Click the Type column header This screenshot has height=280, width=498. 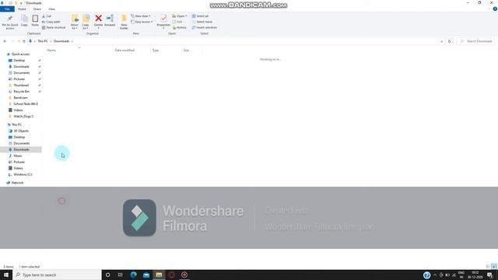[x=156, y=50]
